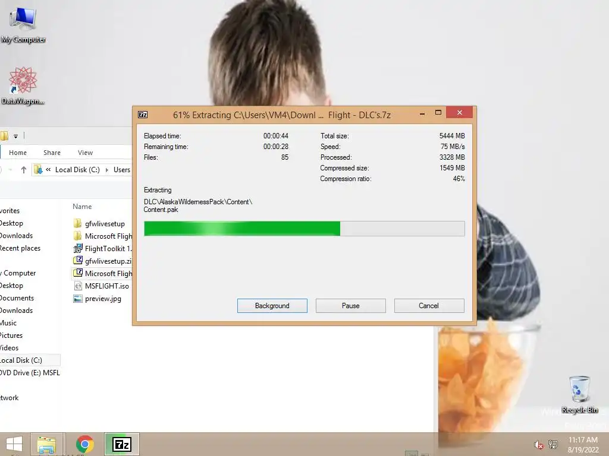Select Music in the sidebar
This screenshot has height=456, width=609.
point(8,322)
